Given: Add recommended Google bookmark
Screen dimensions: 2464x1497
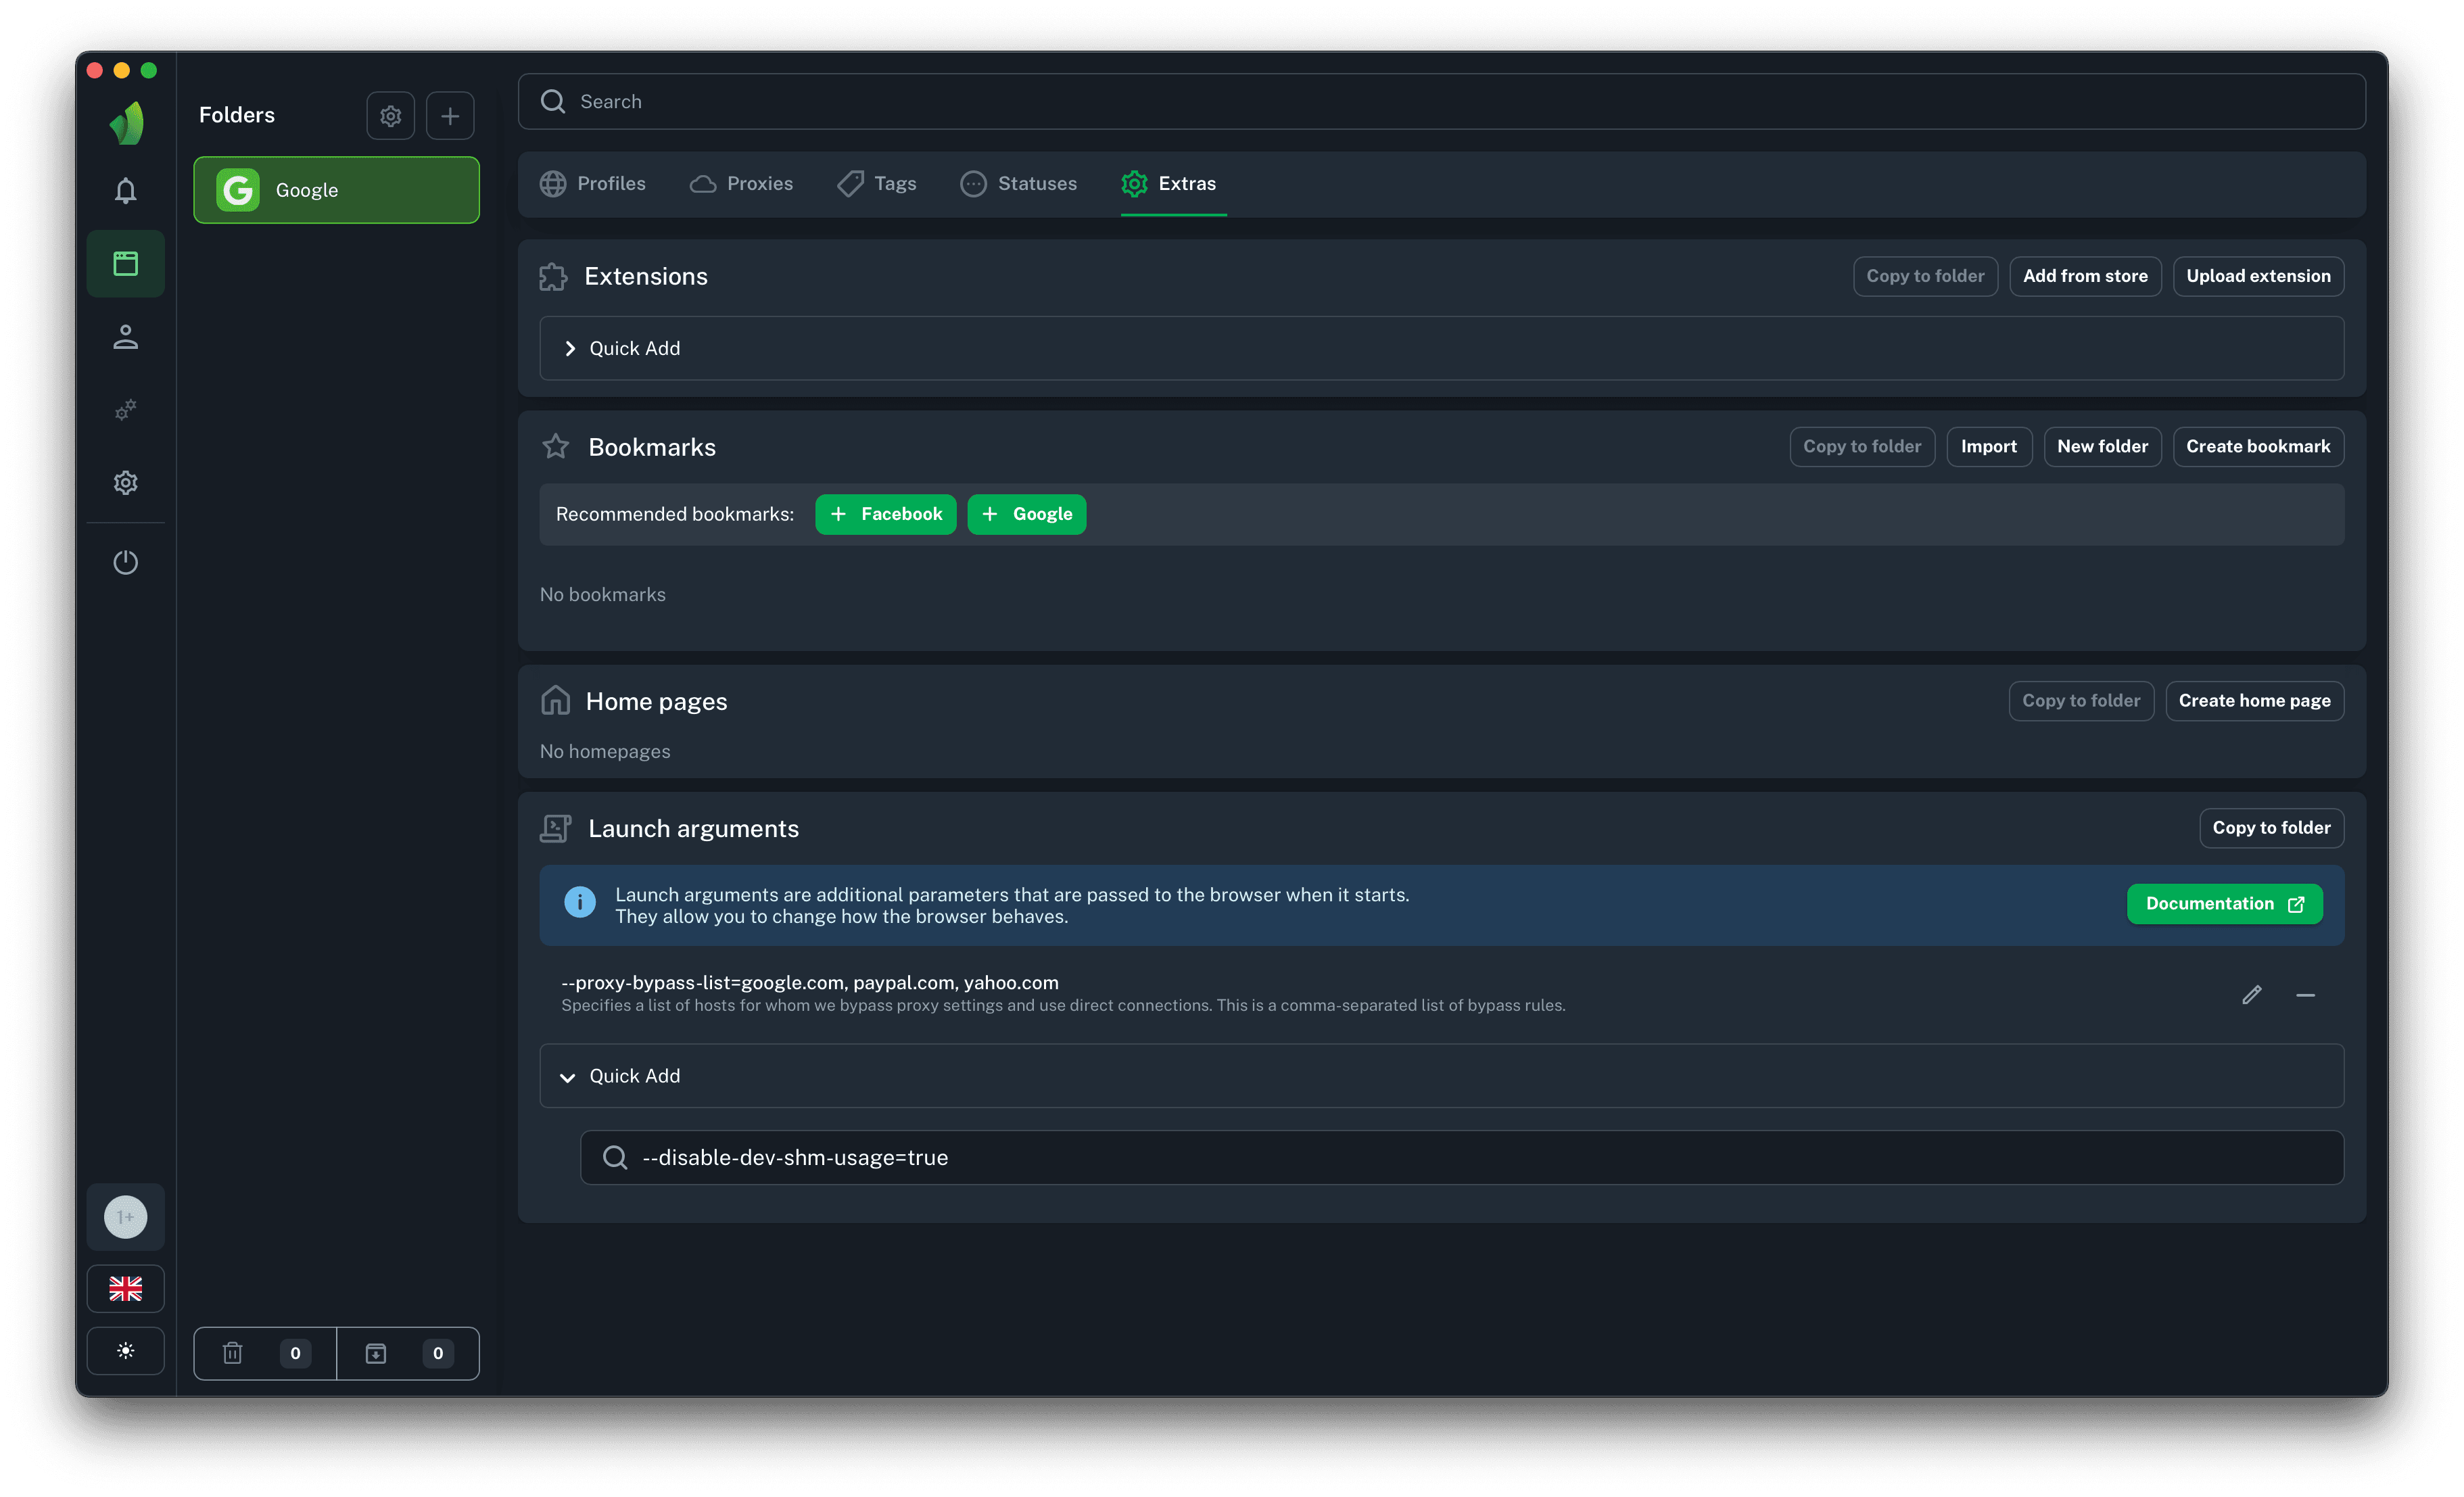Looking at the screenshot, I should tap(1027, 514).
